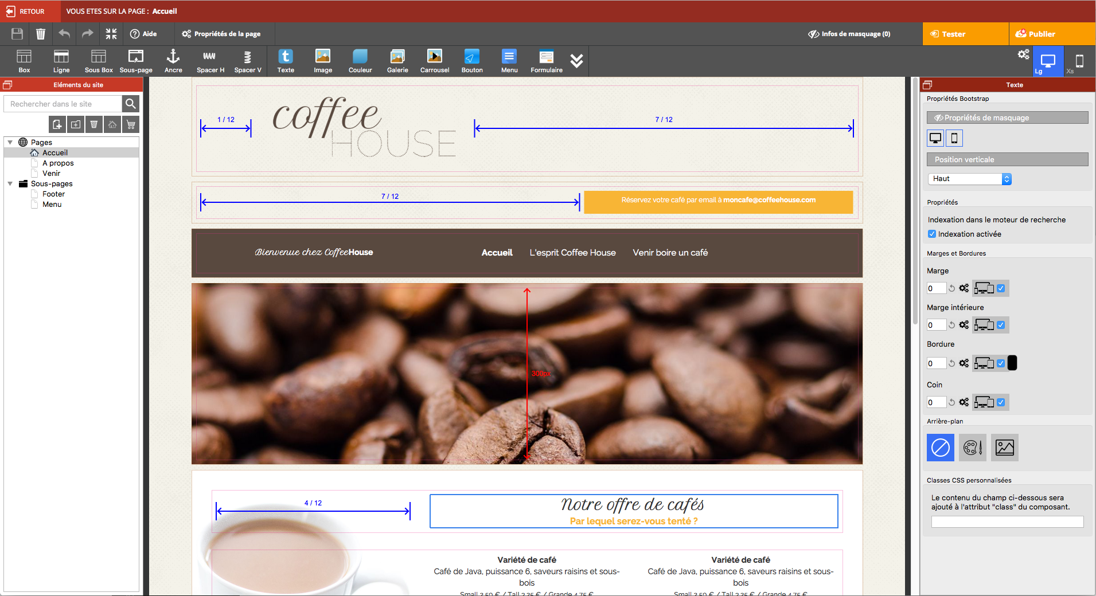
Task: Click the Publier button
Action: click(1052, 34)
